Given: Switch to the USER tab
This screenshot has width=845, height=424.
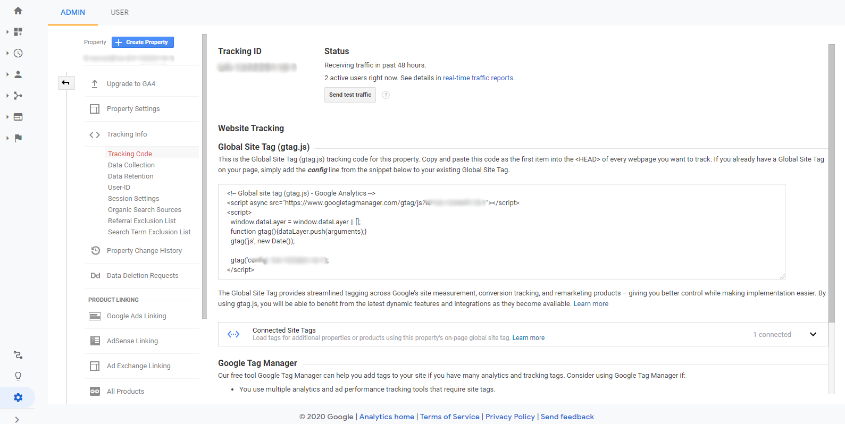Looking at the screenshot, I should click(120, 12).
